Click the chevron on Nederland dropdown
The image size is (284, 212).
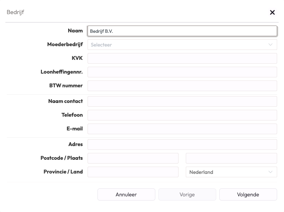(x=270, y=172)
